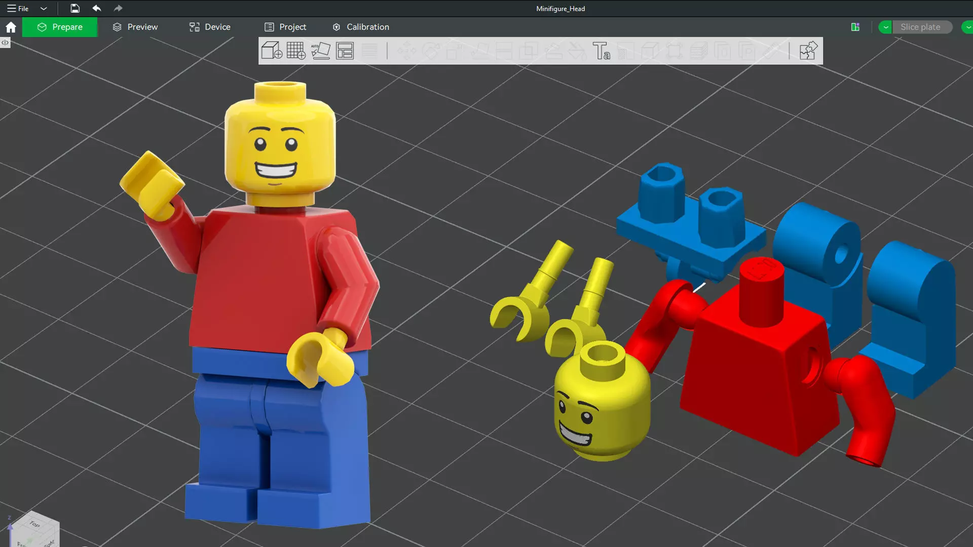Viewport: 973px width, 547px height.
Task: Open the Calibration tab
Action: pyautogui.click(x=361, y=27)
